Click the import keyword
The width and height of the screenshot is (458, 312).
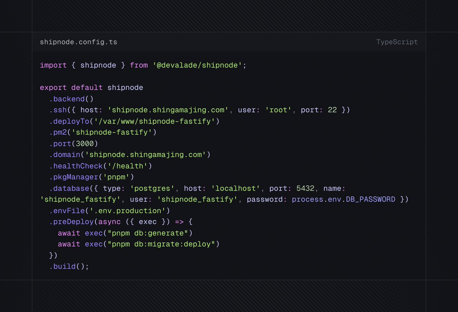pyautogui.click(x=53, y=65)
